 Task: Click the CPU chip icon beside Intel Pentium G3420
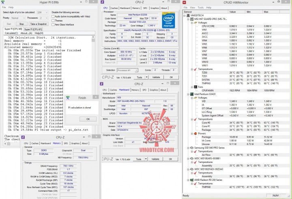click(191, 94)
